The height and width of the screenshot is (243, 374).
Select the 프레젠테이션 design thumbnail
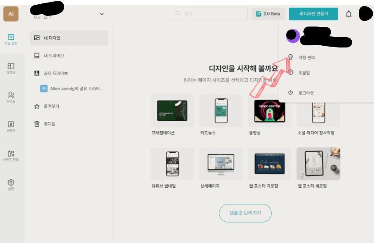click(172, 111)
